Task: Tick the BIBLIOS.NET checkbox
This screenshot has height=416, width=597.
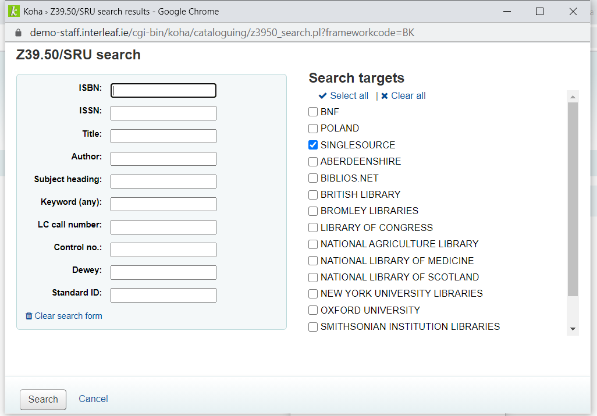Action: [313, 178]
